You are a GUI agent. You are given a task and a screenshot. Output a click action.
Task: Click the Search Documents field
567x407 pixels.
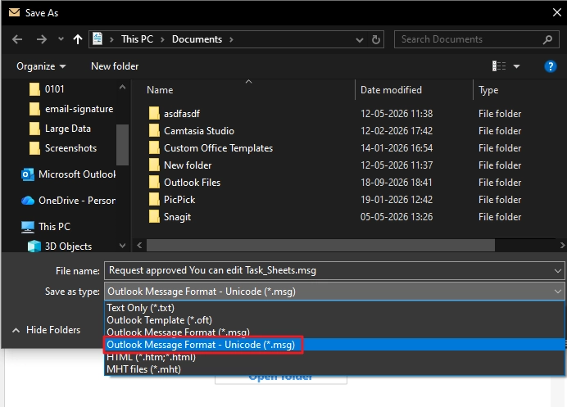tap(476, 39)
